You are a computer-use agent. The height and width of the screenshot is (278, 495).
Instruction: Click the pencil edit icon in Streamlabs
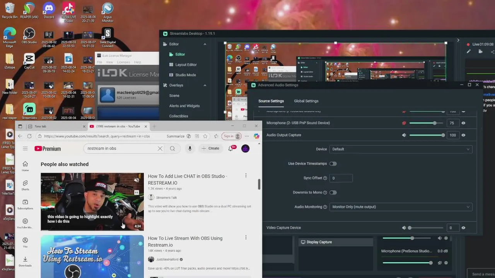469,51
